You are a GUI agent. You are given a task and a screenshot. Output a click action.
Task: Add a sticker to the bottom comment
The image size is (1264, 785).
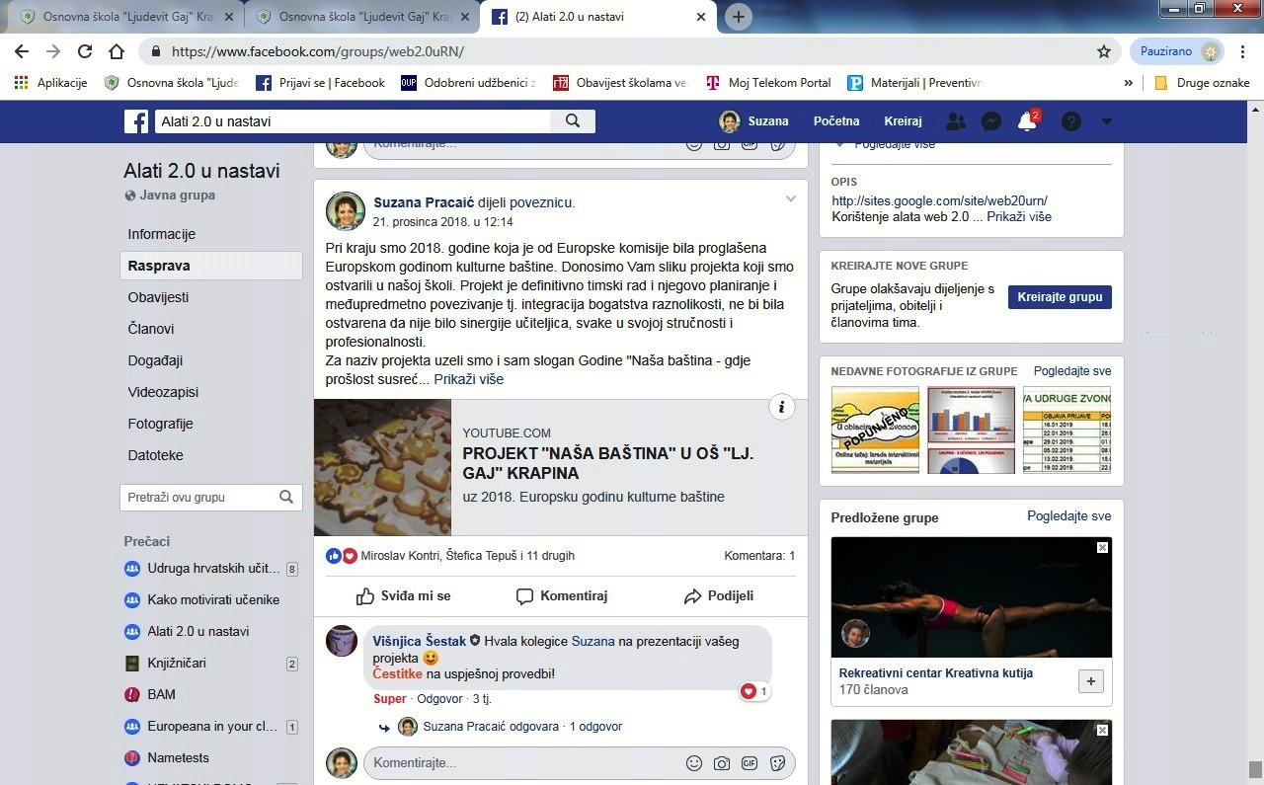coord(777,763)
